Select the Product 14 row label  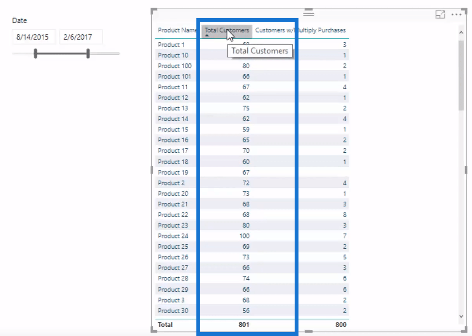point(173,119)
